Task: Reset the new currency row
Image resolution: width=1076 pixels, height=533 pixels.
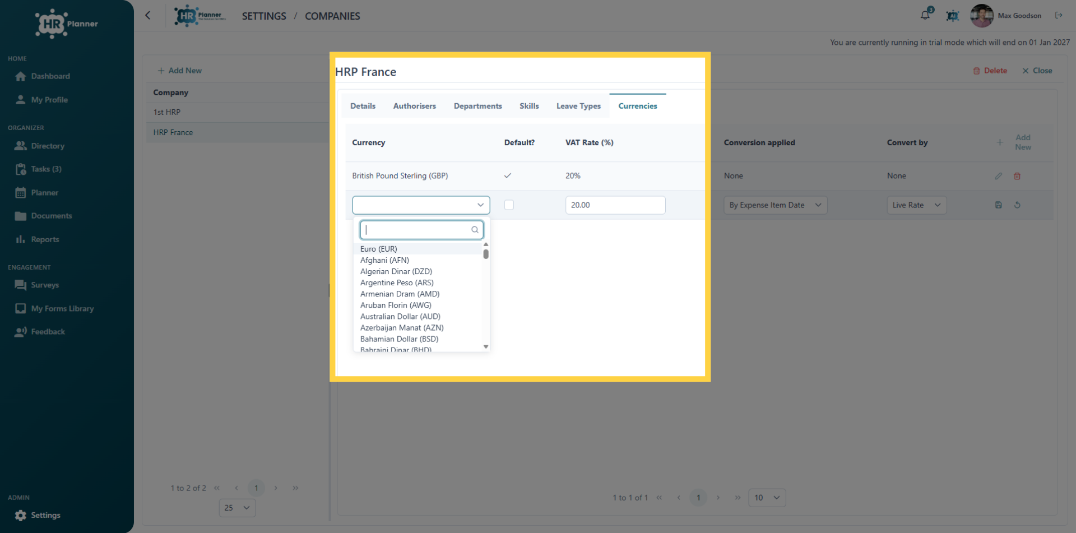Action: click(x=1017, y=205)
